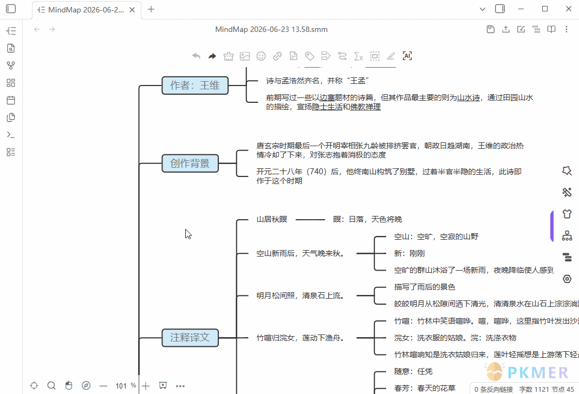Select the 创作背景 node
Image resolution: width=579 pixels, height=394 pixels.
(x=190, y=163)
